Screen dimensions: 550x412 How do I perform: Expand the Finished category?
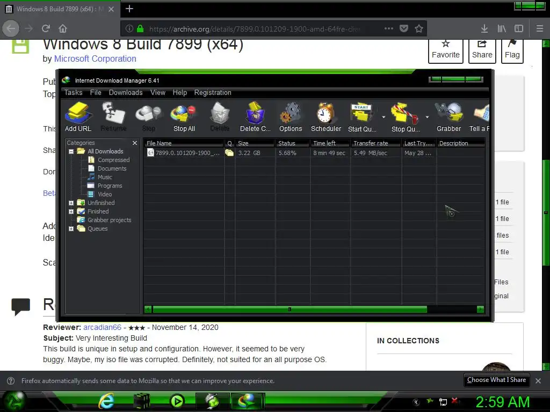click(71, 211)
